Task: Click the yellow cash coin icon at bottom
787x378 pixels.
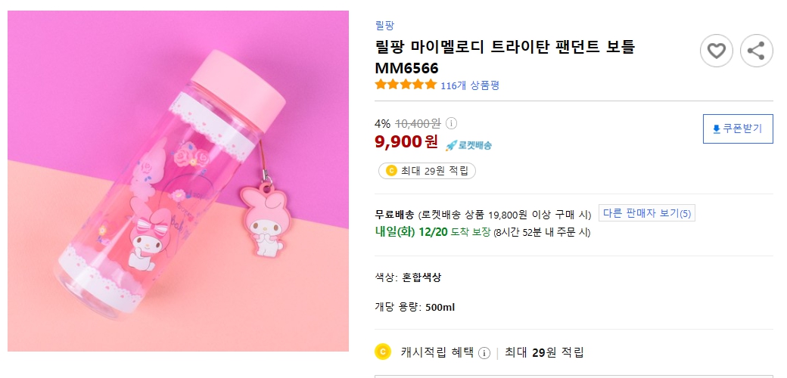Action: 383,352
